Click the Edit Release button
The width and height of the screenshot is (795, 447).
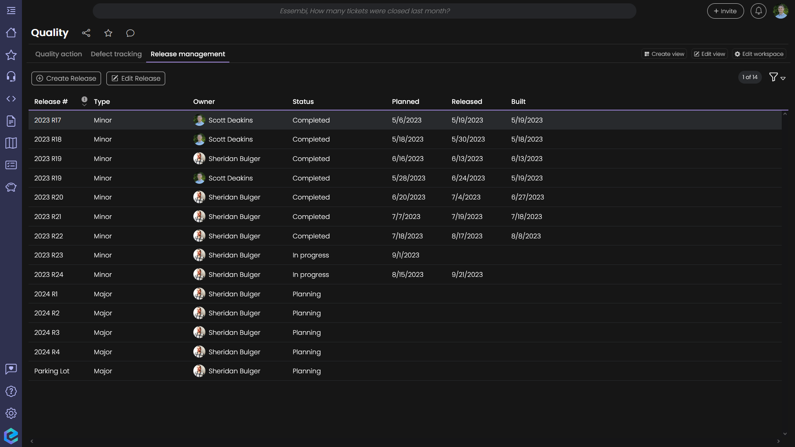tap(136, 78)
